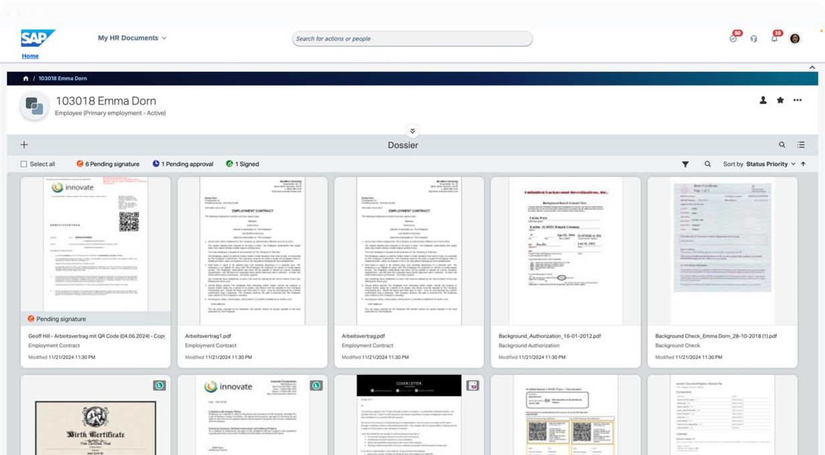Click the star favorite icon for Emma Dorn
Image resolution: width=825 pixels, height=455 pixels.
click(x=780, y=100)
